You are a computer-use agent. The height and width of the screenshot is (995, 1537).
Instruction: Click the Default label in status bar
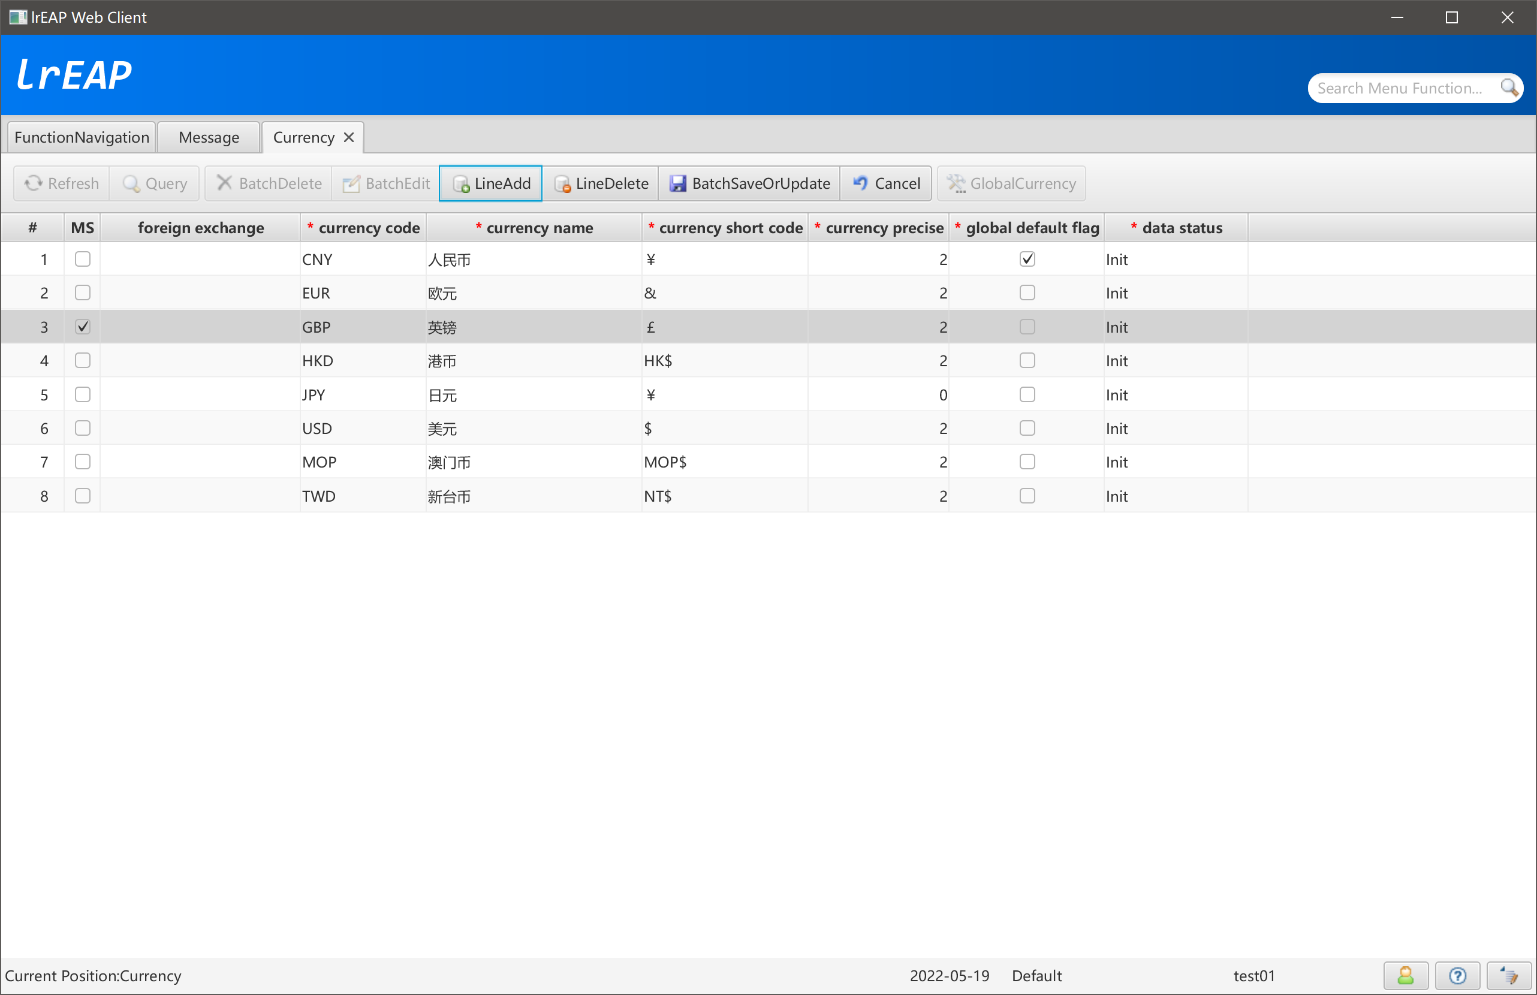pyautogui.click(x=1036, y=976)
